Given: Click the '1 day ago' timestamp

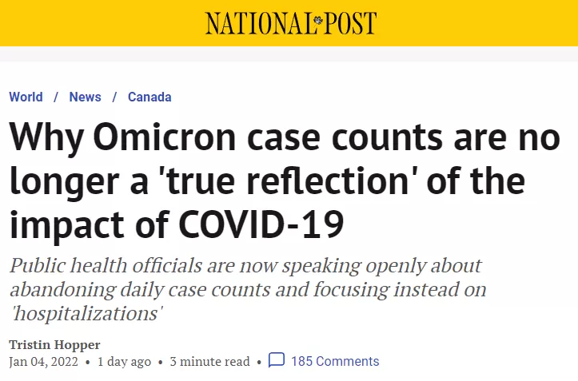Looking at the screenshot, I should tap(124, 362).
